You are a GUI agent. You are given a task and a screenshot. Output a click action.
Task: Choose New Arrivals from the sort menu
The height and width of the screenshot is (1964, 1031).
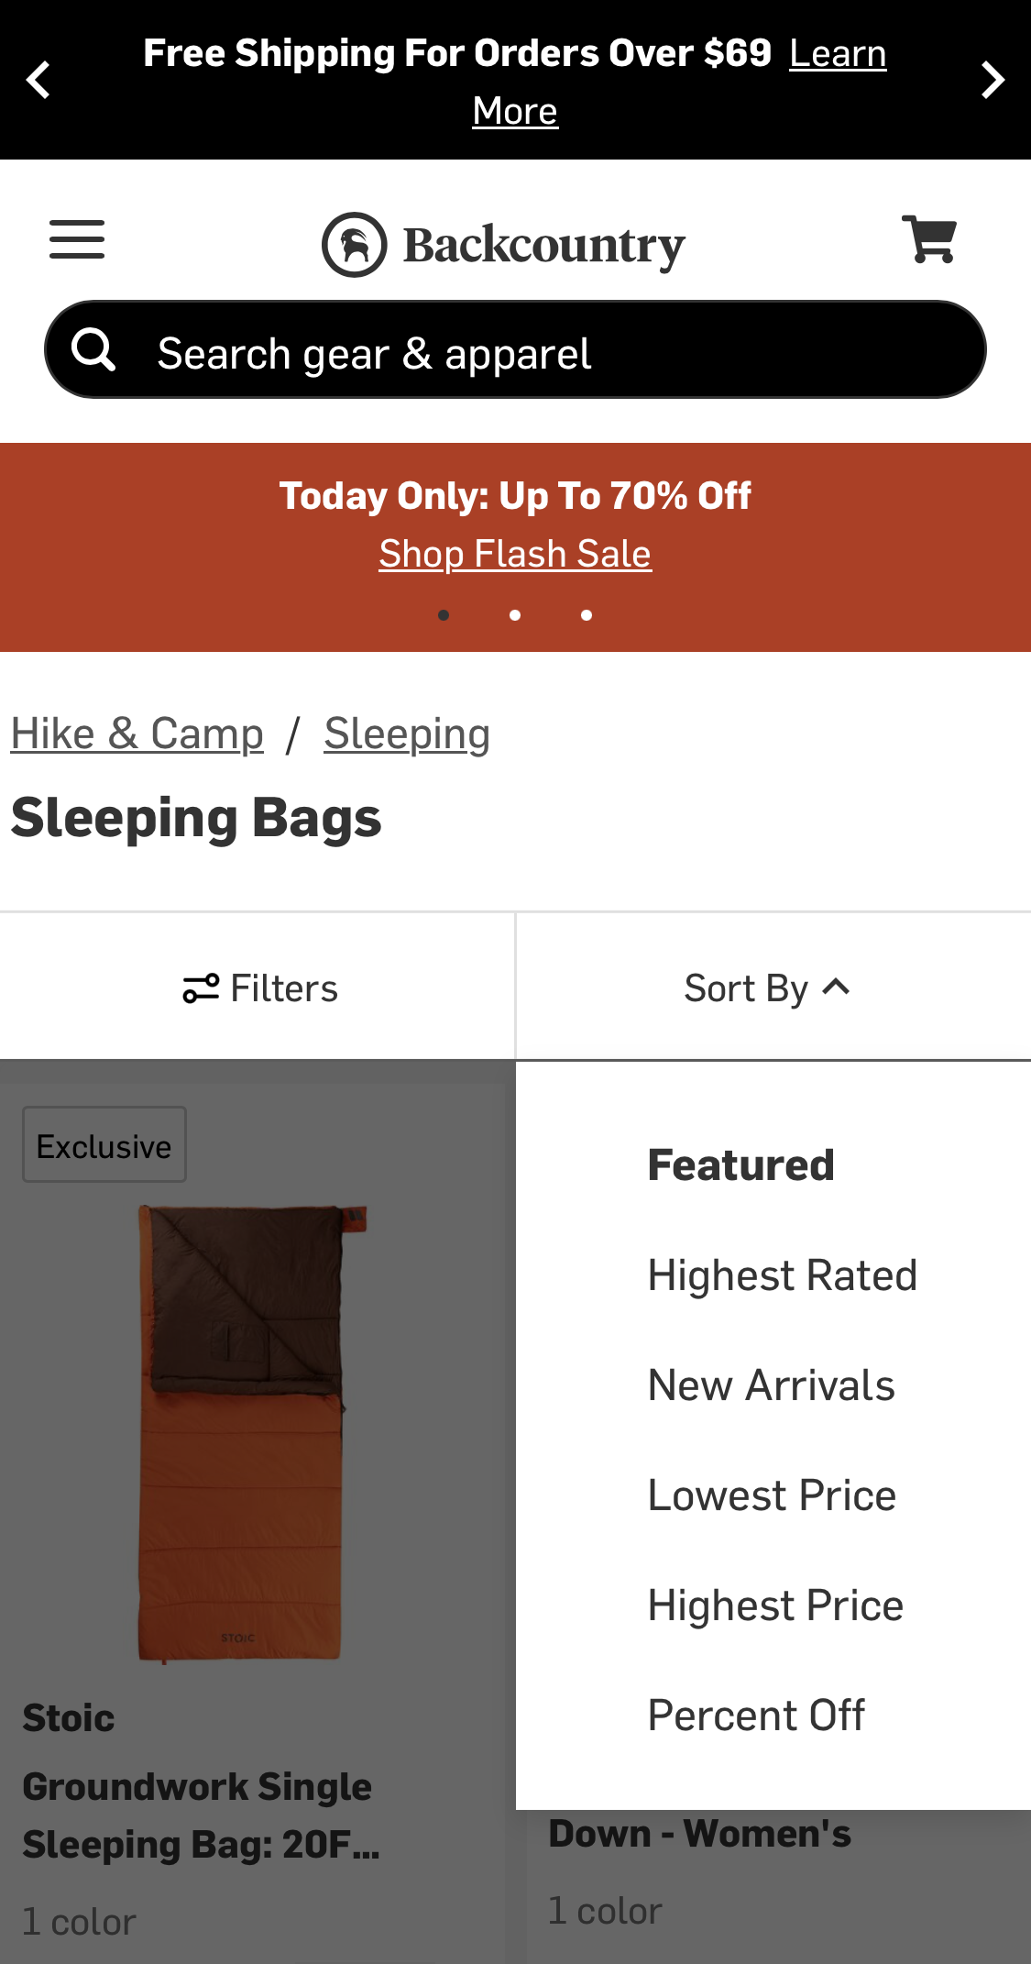coord(771,1385)
